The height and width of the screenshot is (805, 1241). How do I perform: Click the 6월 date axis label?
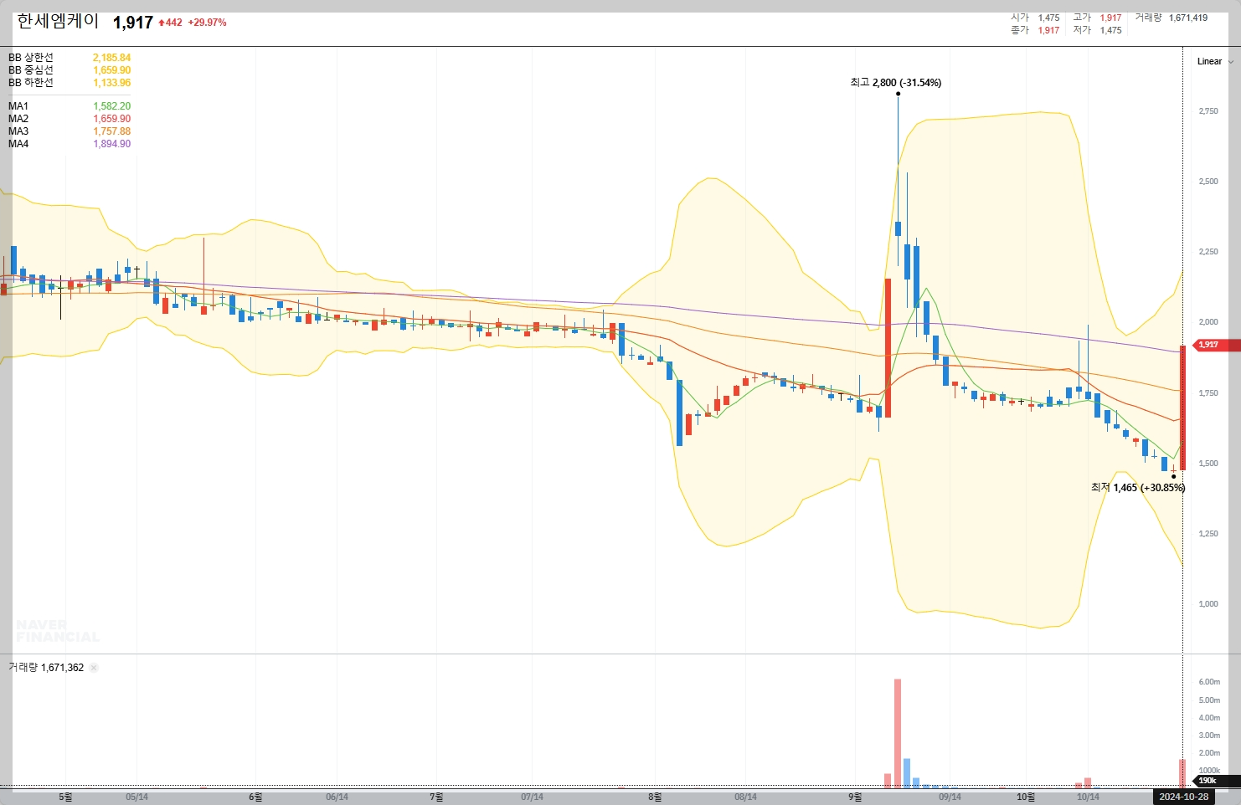tap(255, 797)
